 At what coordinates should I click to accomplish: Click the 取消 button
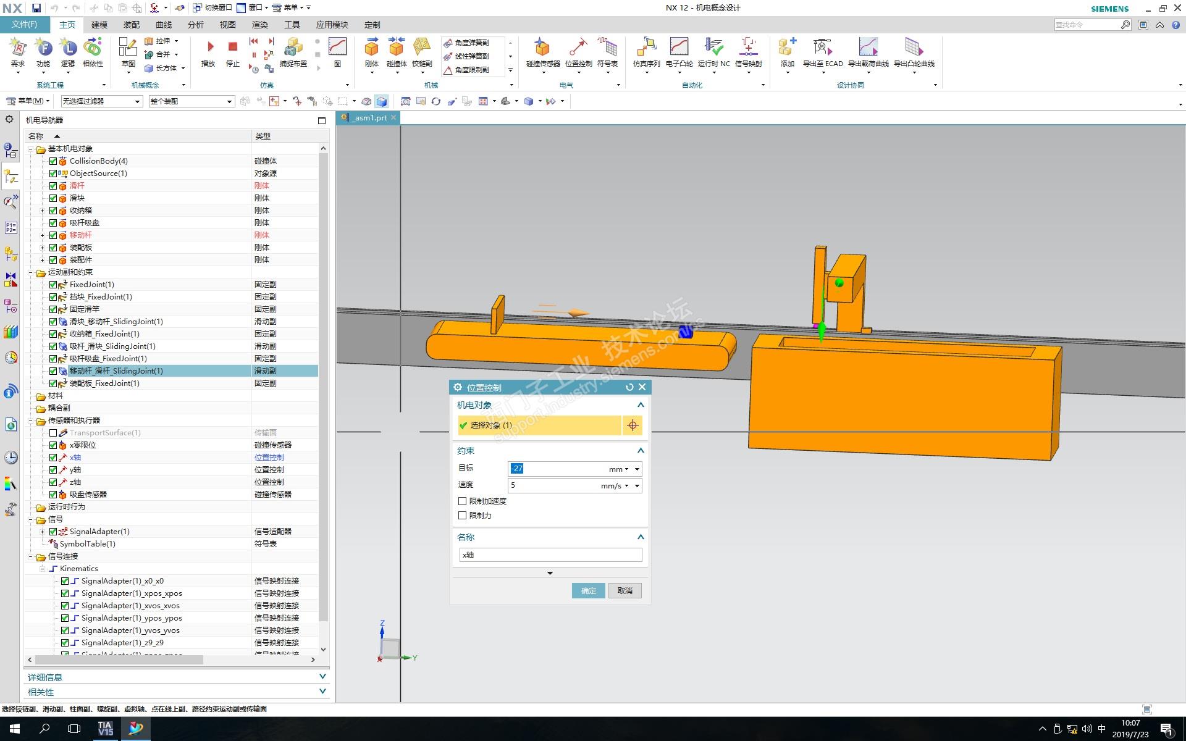[625, 591]
